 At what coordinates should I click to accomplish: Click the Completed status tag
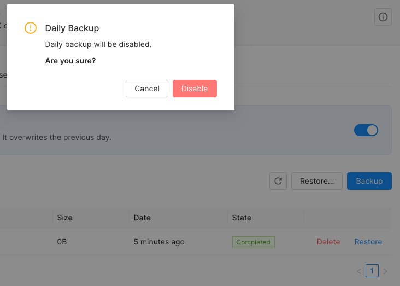254,242
